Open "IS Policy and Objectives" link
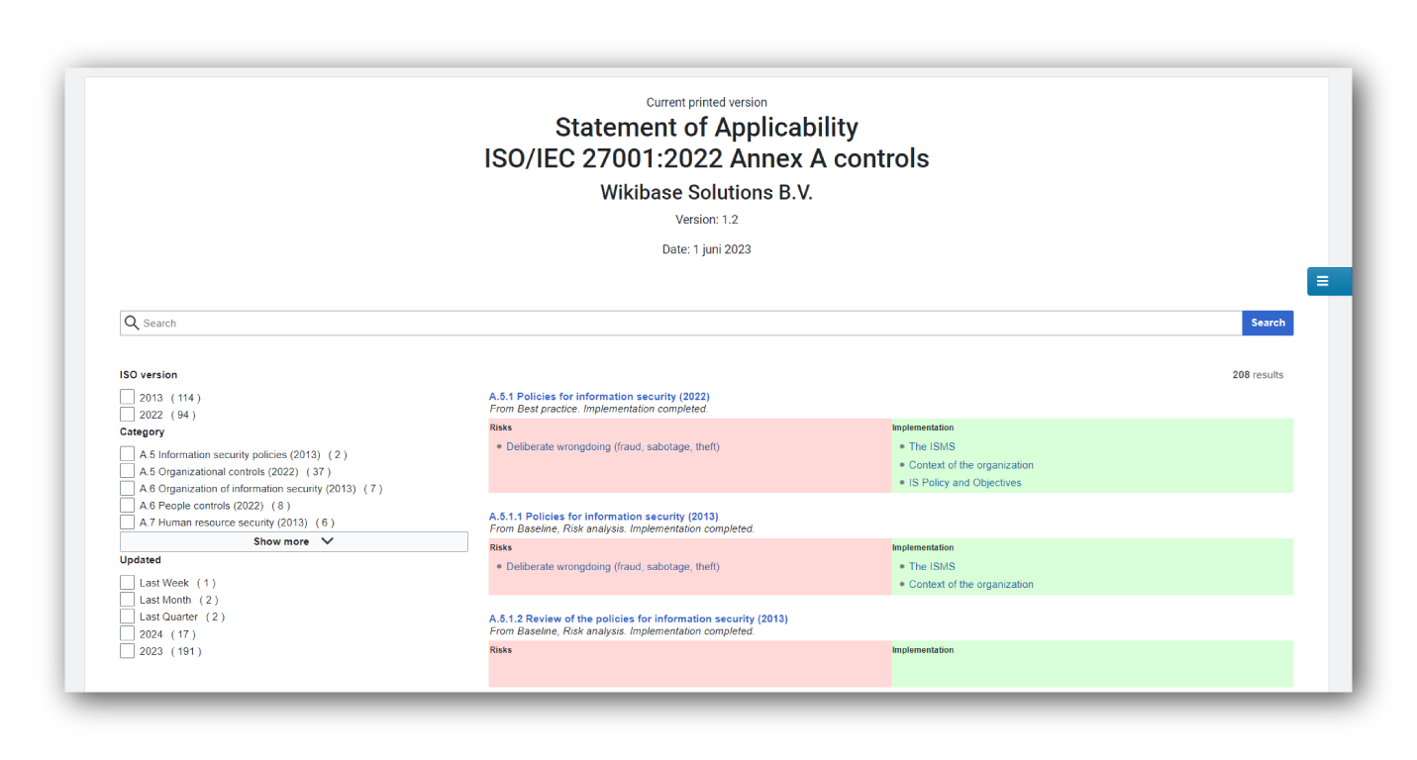The height and width of the screenshot is (760, 1417). pyautogui.click(x=964, y=482)
